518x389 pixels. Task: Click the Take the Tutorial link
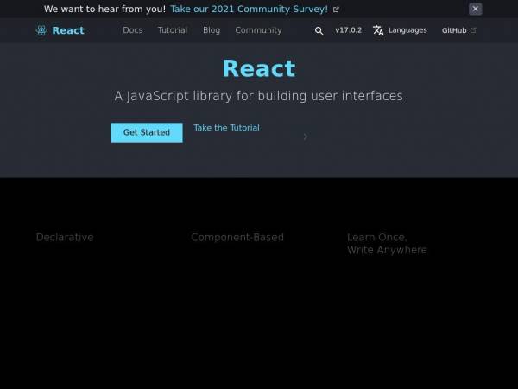[226, 128]
